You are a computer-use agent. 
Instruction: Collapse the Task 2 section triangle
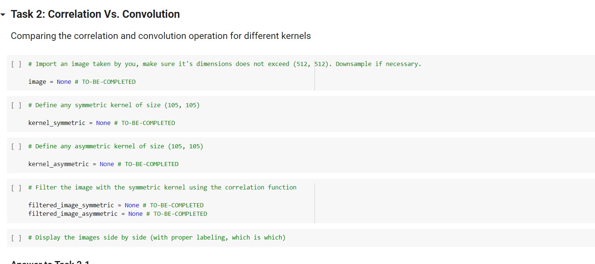(x=3, y=15)
